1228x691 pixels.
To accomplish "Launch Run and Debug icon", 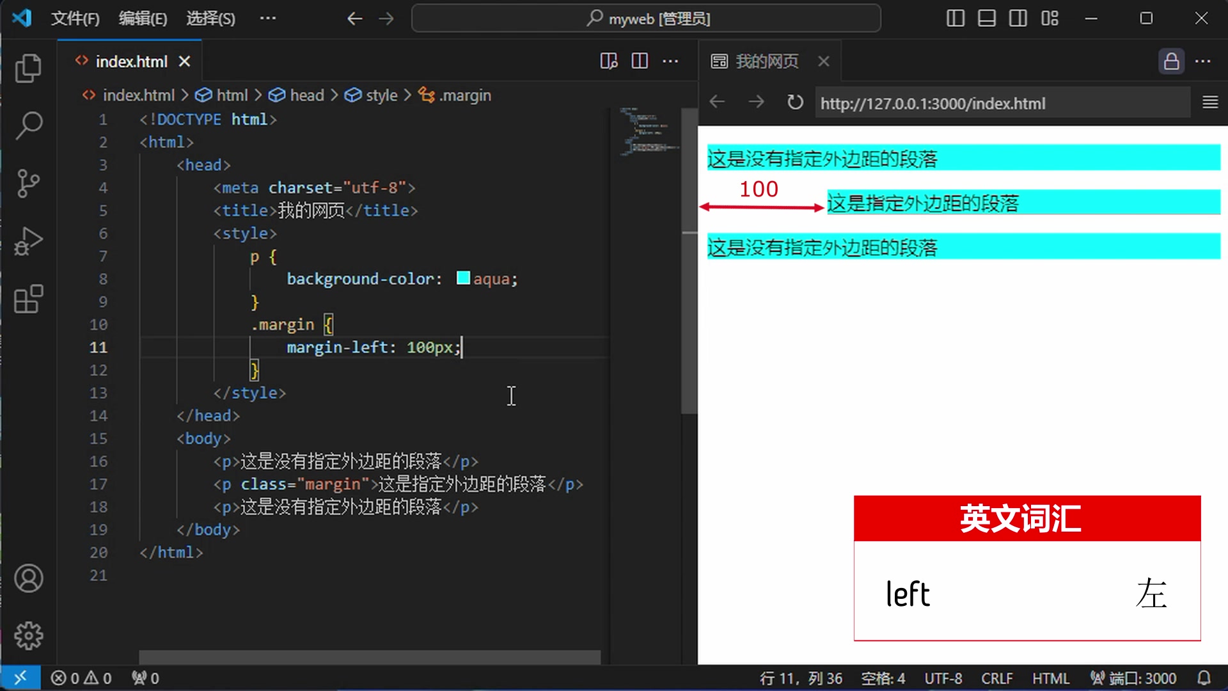I will [28, 241].
